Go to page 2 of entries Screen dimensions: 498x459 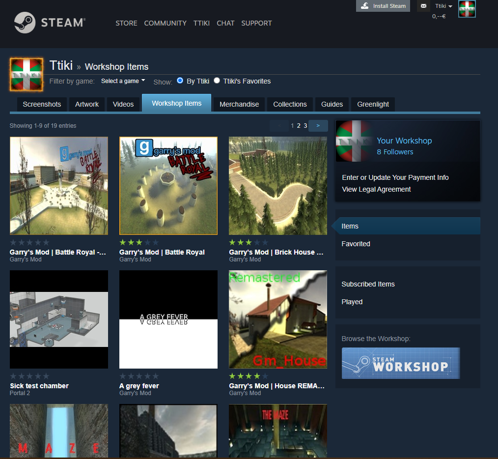[299, 125]
